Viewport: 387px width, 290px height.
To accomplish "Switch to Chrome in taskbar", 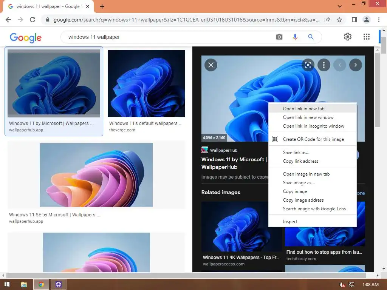I will click(41, 284).
